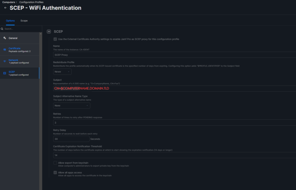Switch to the Scope tab
The image size is (296, 190).
click(x=24, y=21)
